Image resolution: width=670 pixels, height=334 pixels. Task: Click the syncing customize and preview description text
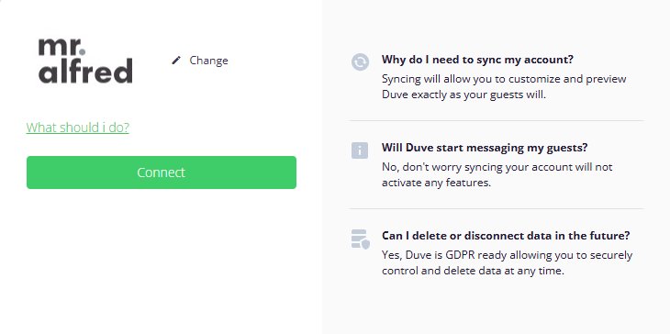pyautogui.click(x=504, y=86)
